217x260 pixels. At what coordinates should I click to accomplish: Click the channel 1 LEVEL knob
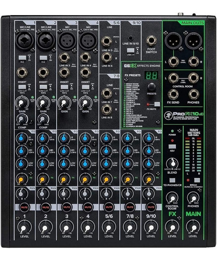[x=24, y=227]
